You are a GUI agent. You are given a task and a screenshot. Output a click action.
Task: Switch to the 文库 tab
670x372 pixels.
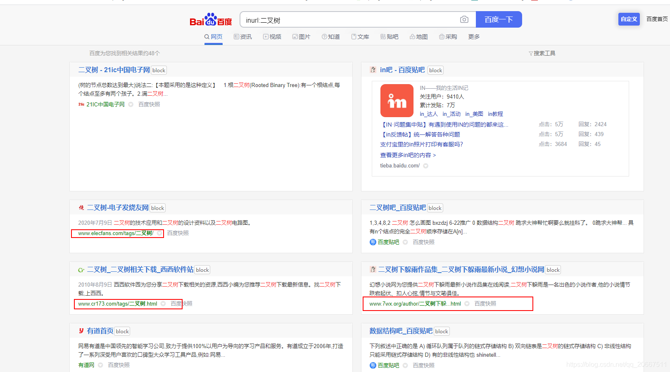pos(360,37)
